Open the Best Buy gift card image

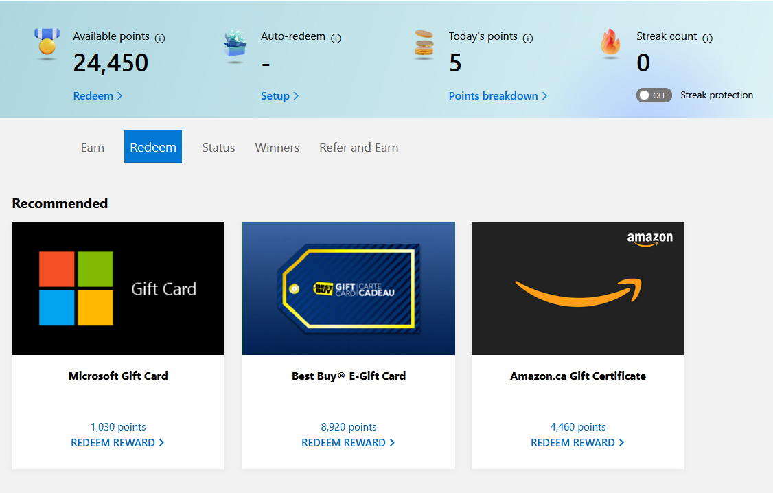[348, 288]
